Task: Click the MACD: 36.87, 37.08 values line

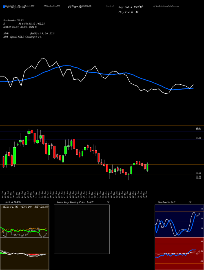Action: pyautogui.click(x=20, y=27)
